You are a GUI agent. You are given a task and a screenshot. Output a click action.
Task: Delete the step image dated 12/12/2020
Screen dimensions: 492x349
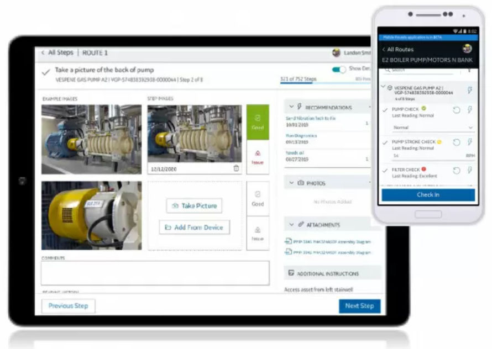237,168
